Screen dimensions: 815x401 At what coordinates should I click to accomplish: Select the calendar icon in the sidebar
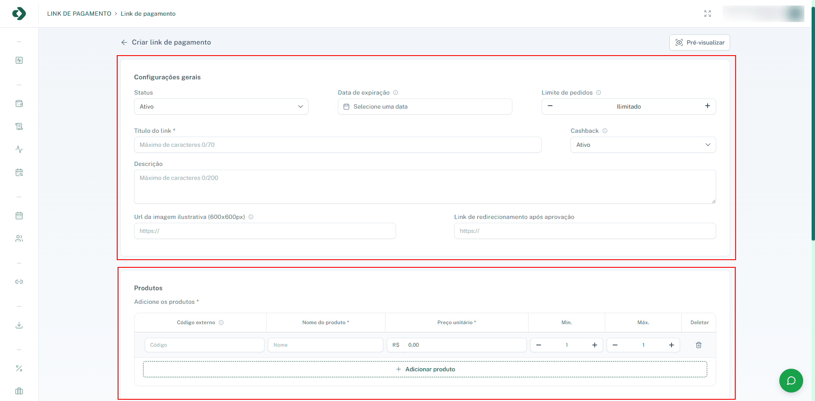point(19,216)
